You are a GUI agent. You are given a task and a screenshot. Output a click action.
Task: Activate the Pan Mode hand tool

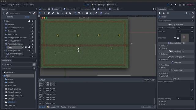click(66, 13)
